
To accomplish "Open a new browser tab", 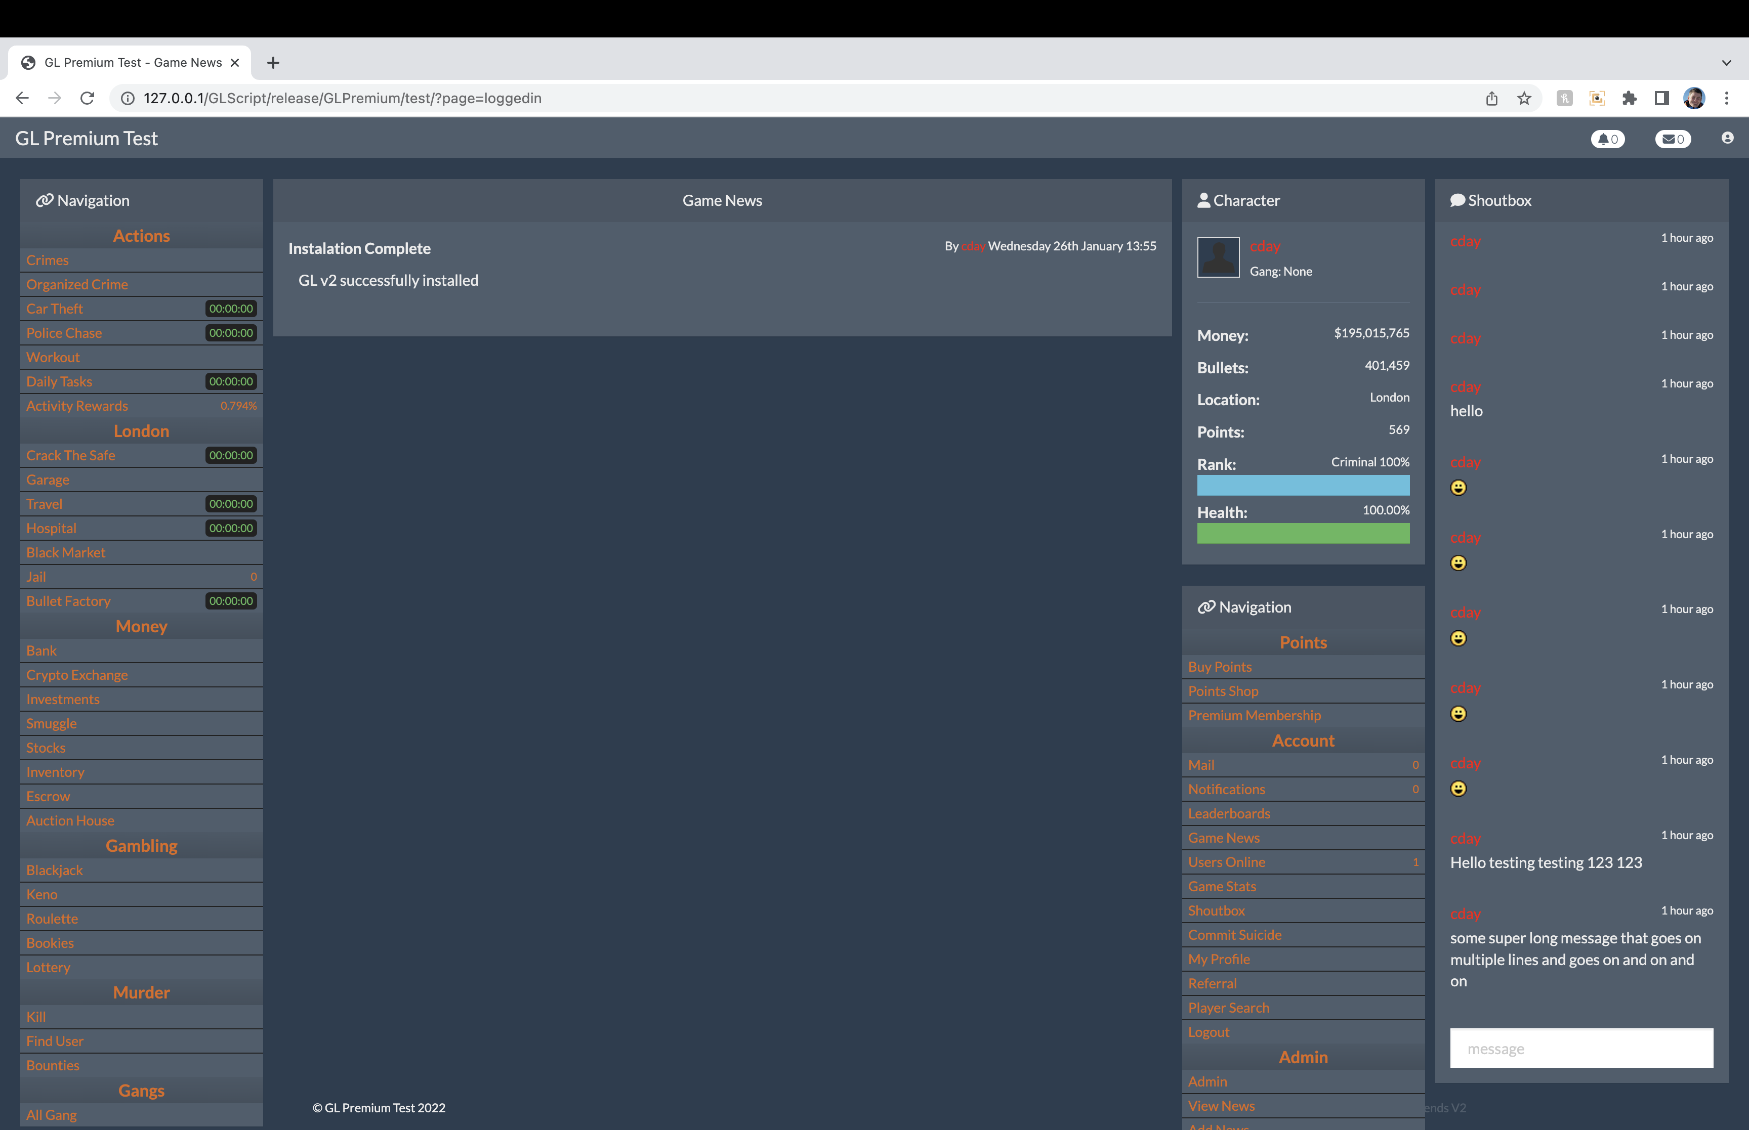I will pos(273,62).
